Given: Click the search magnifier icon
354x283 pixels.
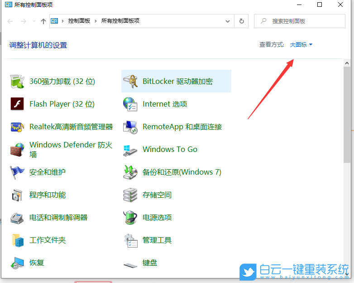Looking at the screenshot, I should click(263, 21).
